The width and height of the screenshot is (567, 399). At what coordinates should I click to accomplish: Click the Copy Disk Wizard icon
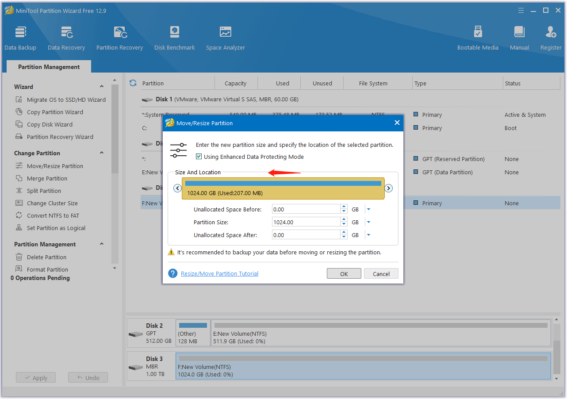19,124
